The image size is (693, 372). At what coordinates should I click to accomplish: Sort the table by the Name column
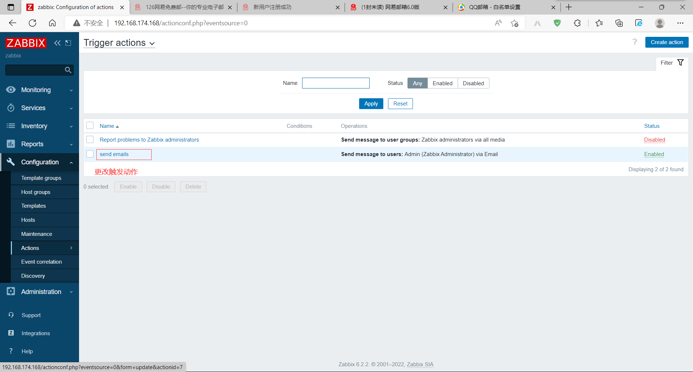pos(109,126)
